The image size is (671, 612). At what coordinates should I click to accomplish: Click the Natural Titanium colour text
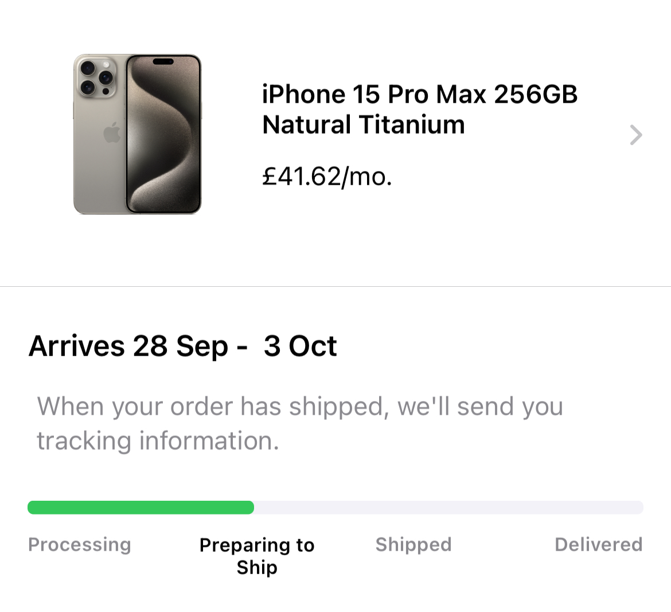pos(363,125)
